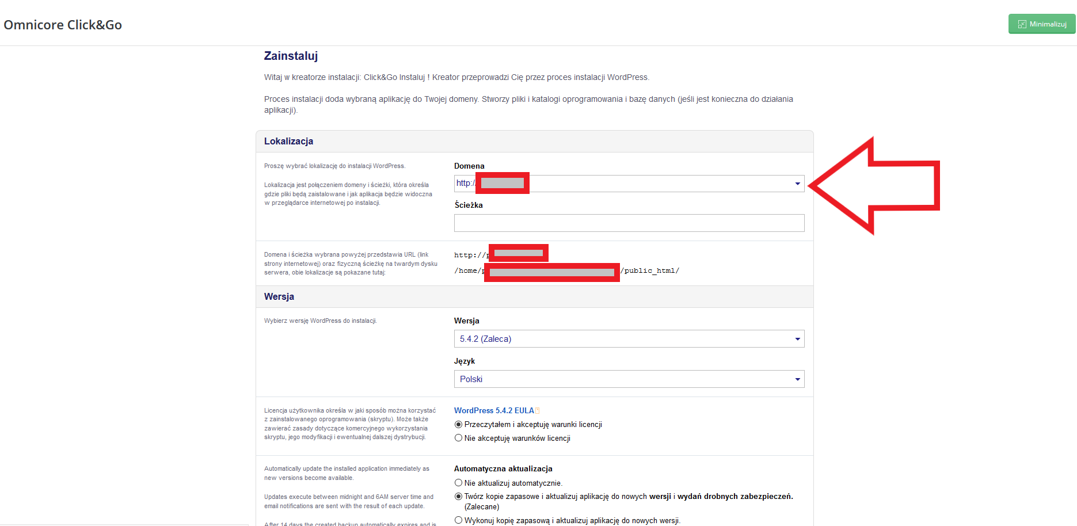Click the Zainstaluj page heading

coord(291,56)
